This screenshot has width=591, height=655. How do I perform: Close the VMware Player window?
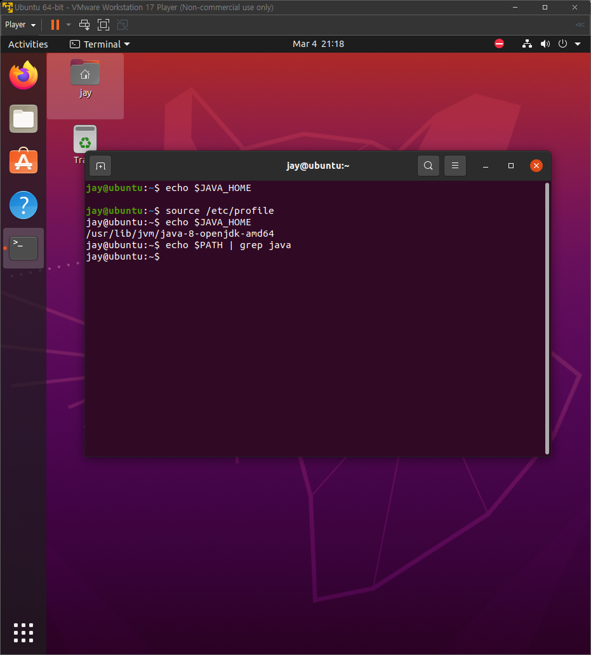click(574, 8)
